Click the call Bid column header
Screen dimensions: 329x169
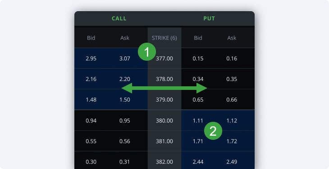coord(91,38)
